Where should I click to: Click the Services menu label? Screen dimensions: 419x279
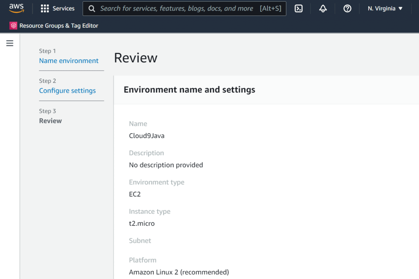click(63, 9)
